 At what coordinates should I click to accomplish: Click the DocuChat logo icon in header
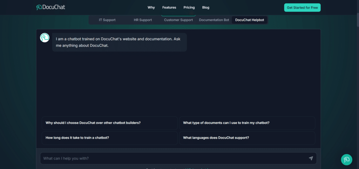[39, 7]
